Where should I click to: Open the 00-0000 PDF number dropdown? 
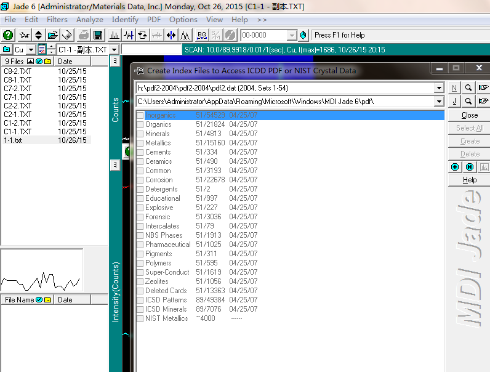point(292,35)
